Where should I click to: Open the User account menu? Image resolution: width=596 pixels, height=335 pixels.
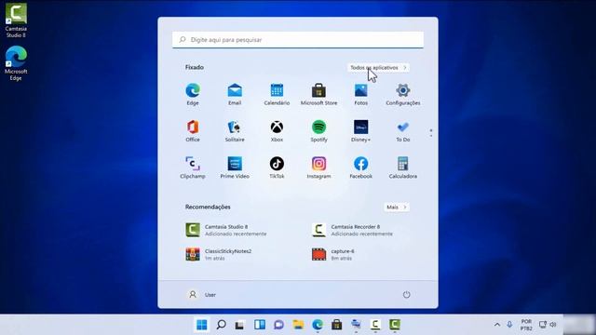coord(202,294)
